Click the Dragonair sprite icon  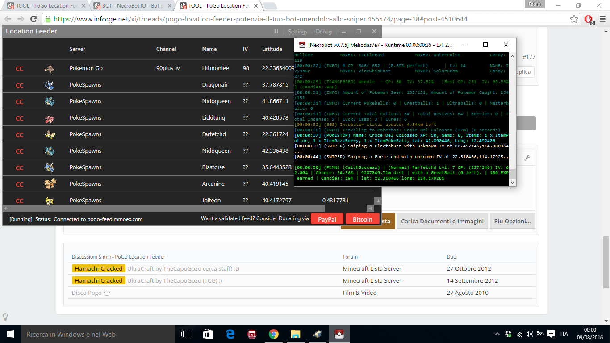pyautogui.click(x=49, y=85)
